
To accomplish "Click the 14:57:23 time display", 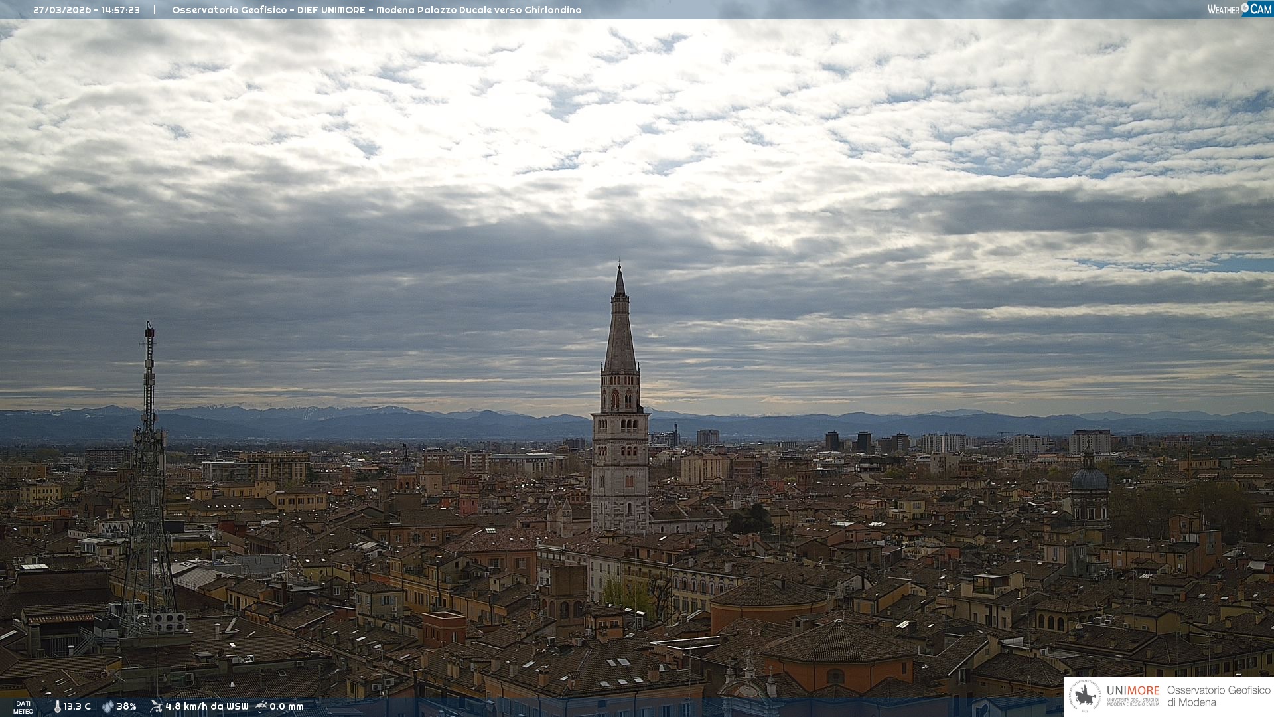I will 120,10.
